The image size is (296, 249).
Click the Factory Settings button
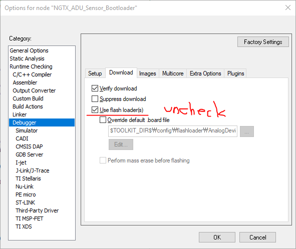pyautogui.click(x=263, y=42)
